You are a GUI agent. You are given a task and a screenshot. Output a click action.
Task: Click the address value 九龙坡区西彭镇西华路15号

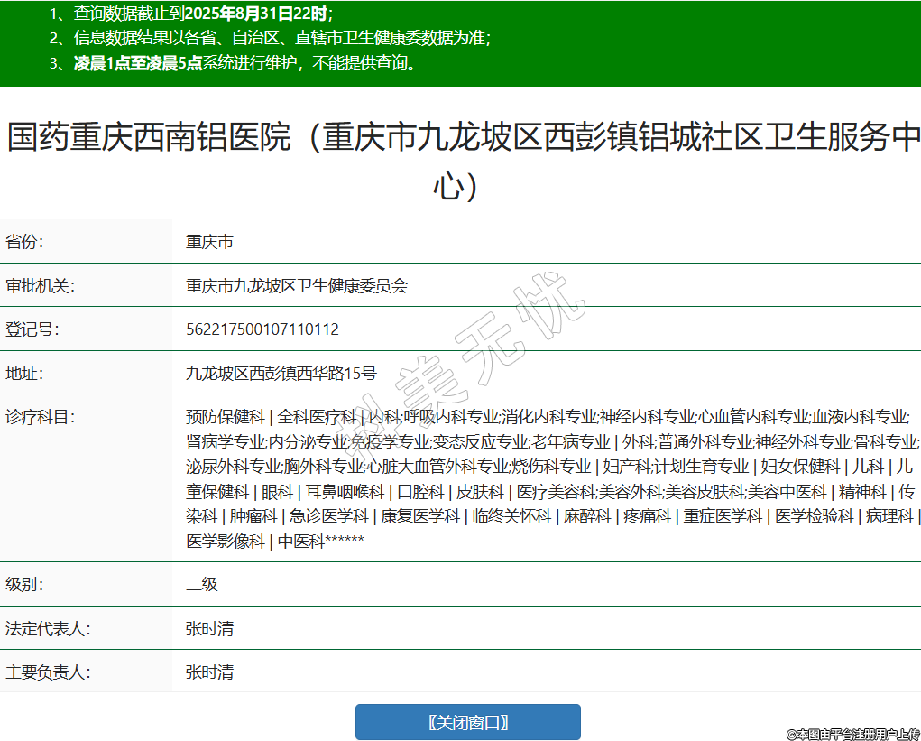281,373
